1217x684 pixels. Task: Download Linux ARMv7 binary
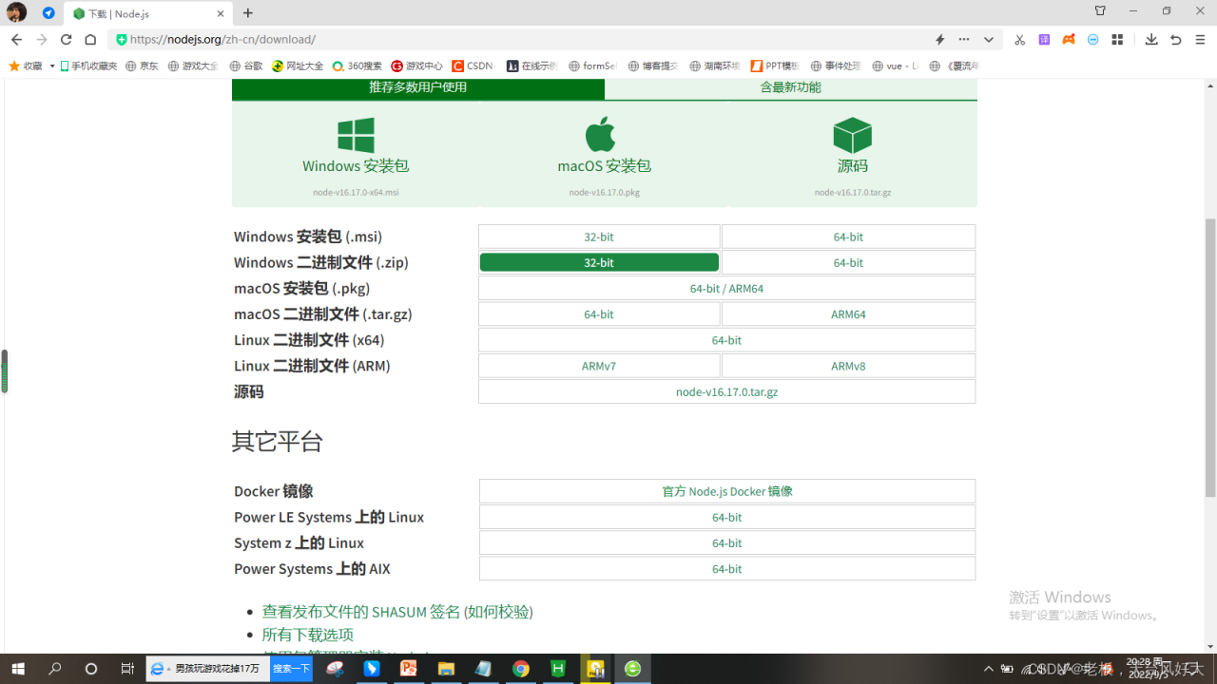tap(599, 366)
